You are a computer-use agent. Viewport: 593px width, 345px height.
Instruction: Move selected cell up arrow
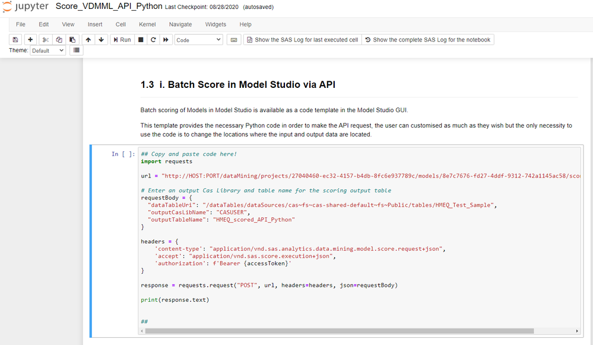[x=88, y=40]
